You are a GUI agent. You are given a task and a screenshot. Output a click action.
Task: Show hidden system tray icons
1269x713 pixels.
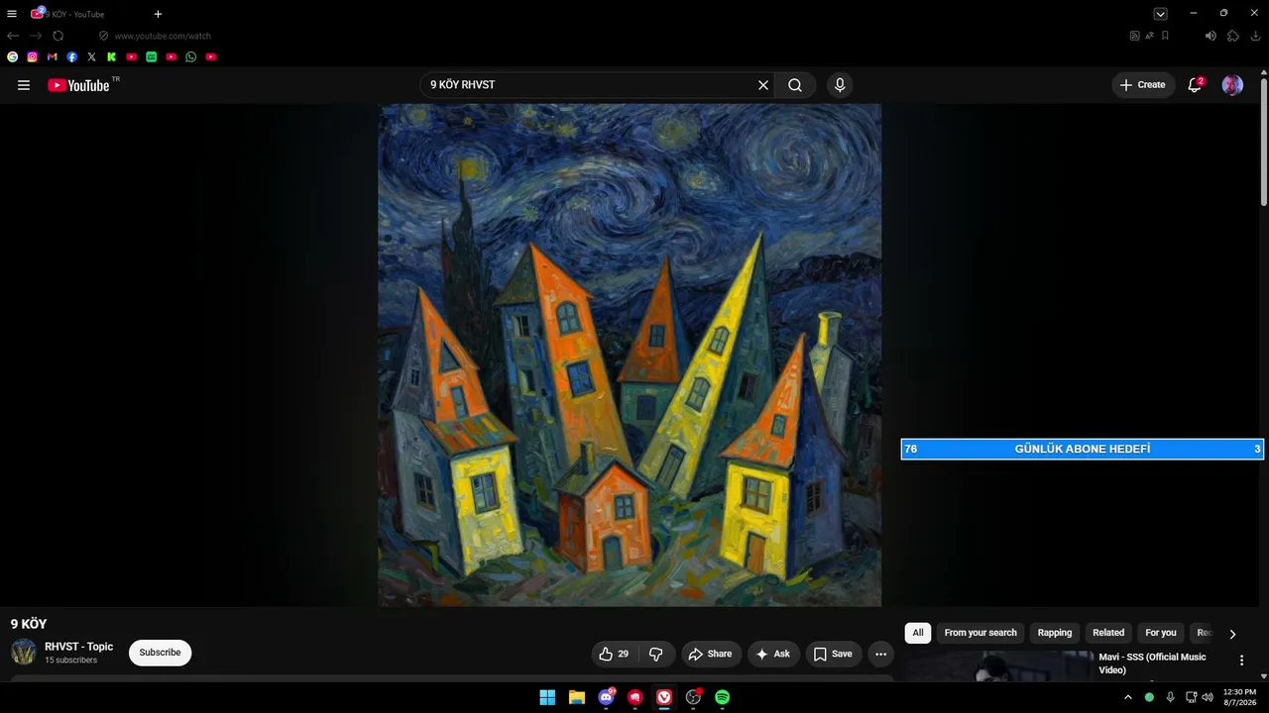pos(1127,697)
